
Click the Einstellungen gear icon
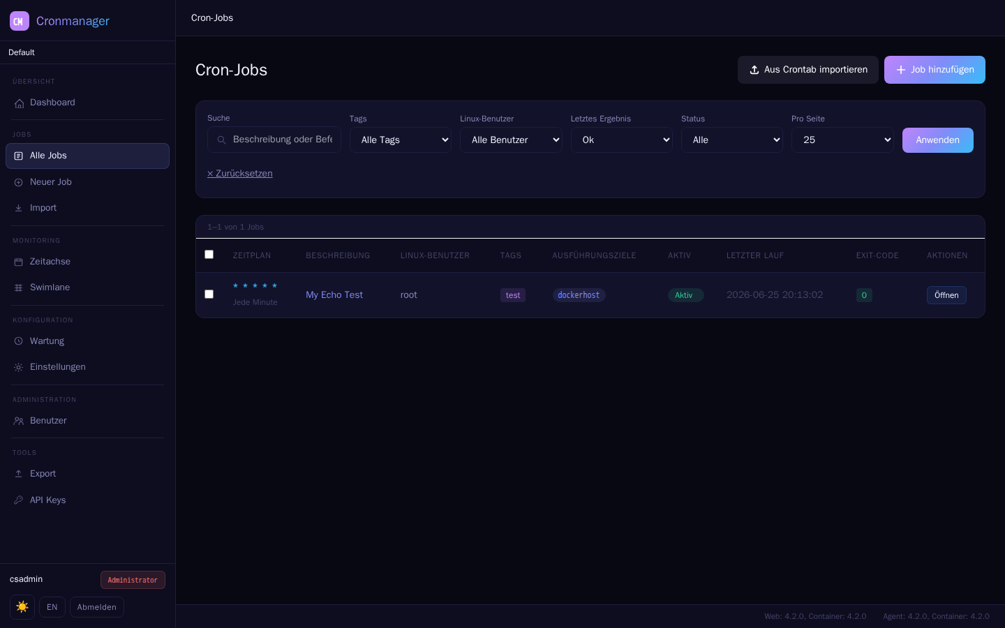(x=19, y=367)
